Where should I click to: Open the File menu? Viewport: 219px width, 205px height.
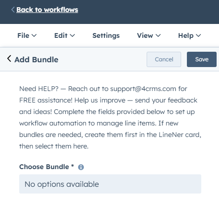pos(27,35)
